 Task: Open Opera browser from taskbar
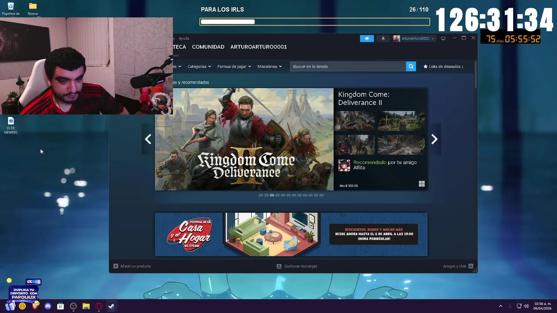point(99,306)
